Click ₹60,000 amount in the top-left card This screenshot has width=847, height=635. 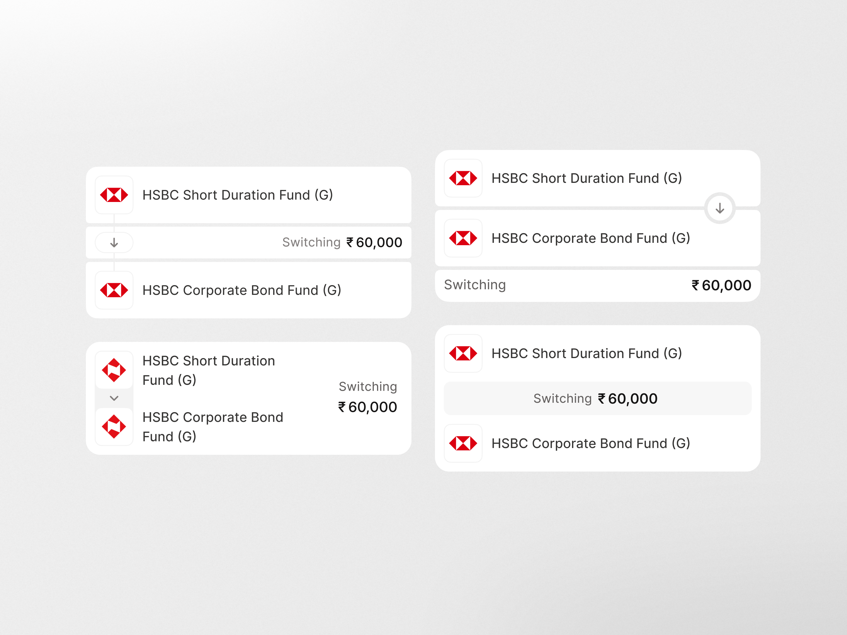(x=374, y=243)
